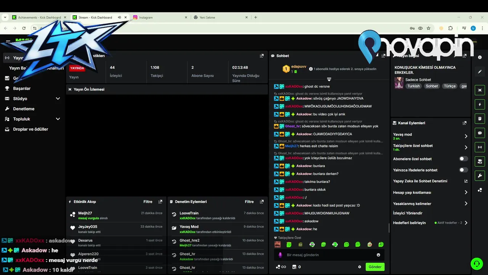This screenshot has width=488, height=275.
Task: Mute the Stream - Kick Dashboard tab audio
Action: [119, 18]
